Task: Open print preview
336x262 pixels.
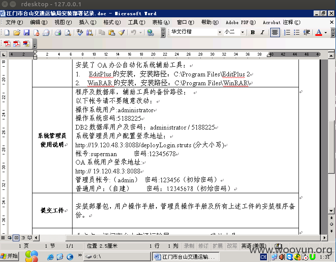Action: 68,32
